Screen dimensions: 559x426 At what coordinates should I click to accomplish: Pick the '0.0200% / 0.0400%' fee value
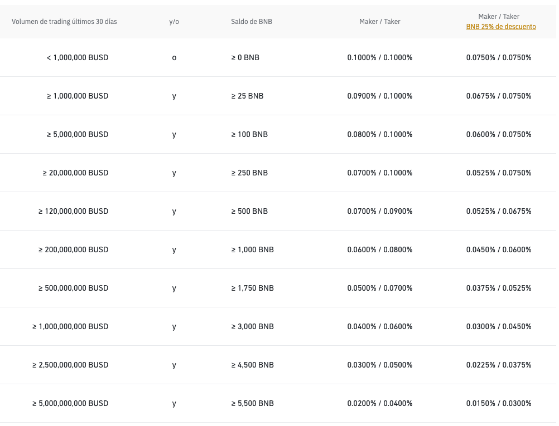[380, 404]
